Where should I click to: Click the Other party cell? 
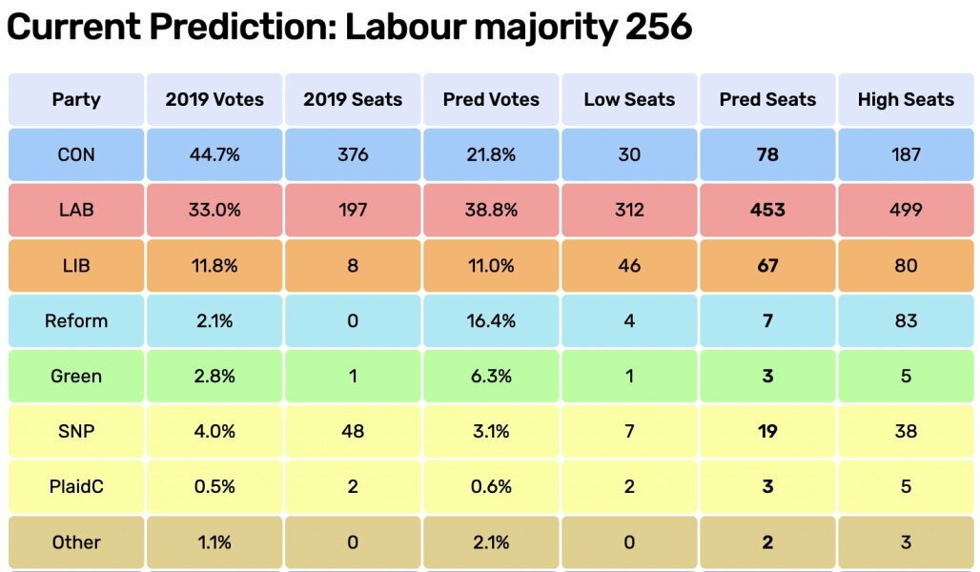coord(76,541)
